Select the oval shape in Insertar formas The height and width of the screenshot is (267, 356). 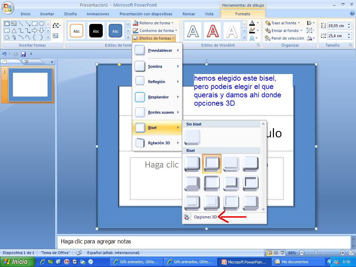(42, 24)
